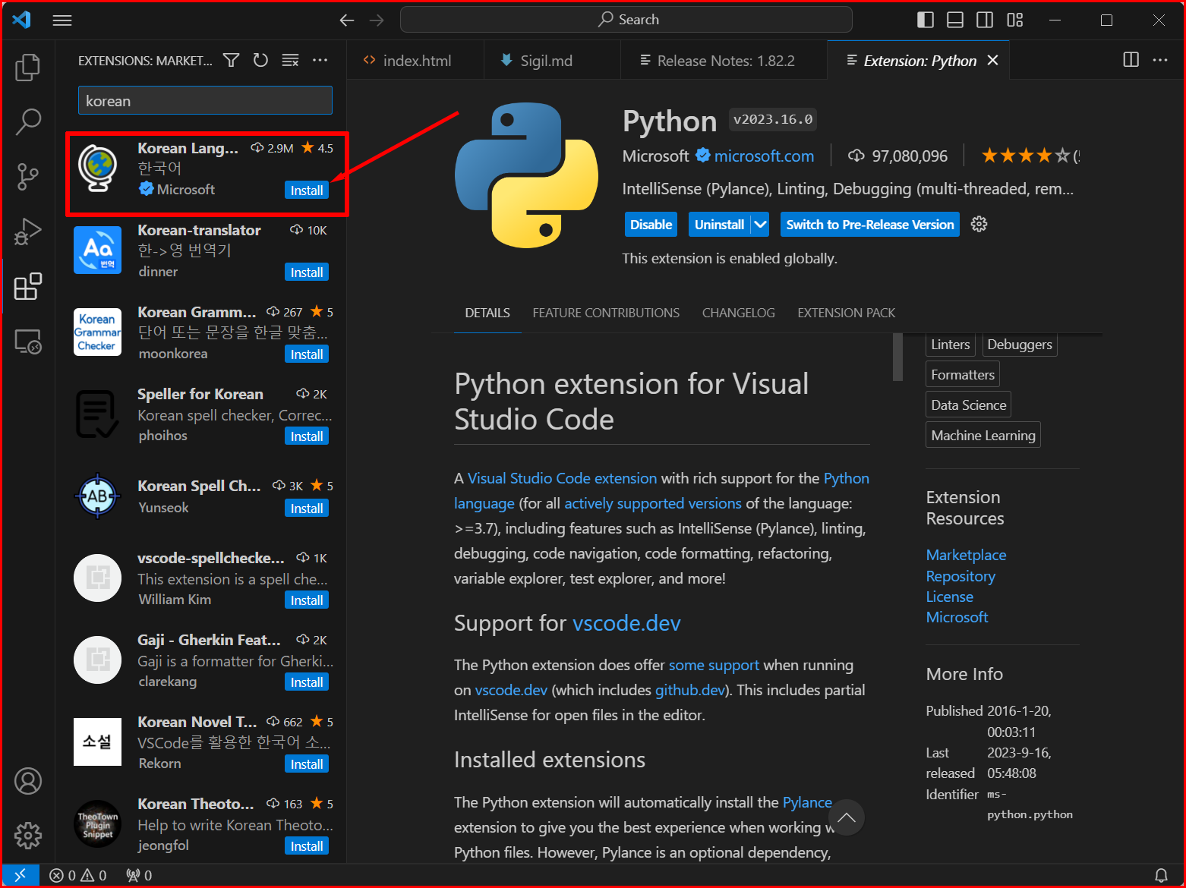
Task: Click the title bar Search command box
Action: click(626, 20)
